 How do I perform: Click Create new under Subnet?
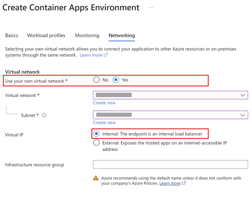tap(104, 123)
